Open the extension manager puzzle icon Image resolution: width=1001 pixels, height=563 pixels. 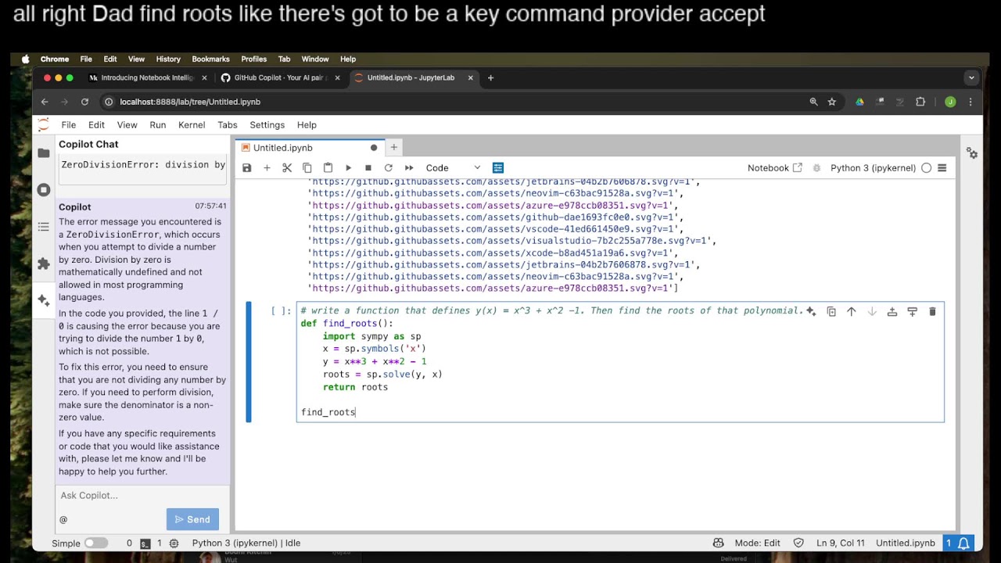click(x=44, y=264)
